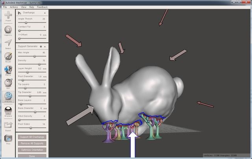Image resolution: width=252 pixels, height=159 pixels.
Task: Adjust the Post Sides slider
Action: pyautogui.click(x=32, y=128)
